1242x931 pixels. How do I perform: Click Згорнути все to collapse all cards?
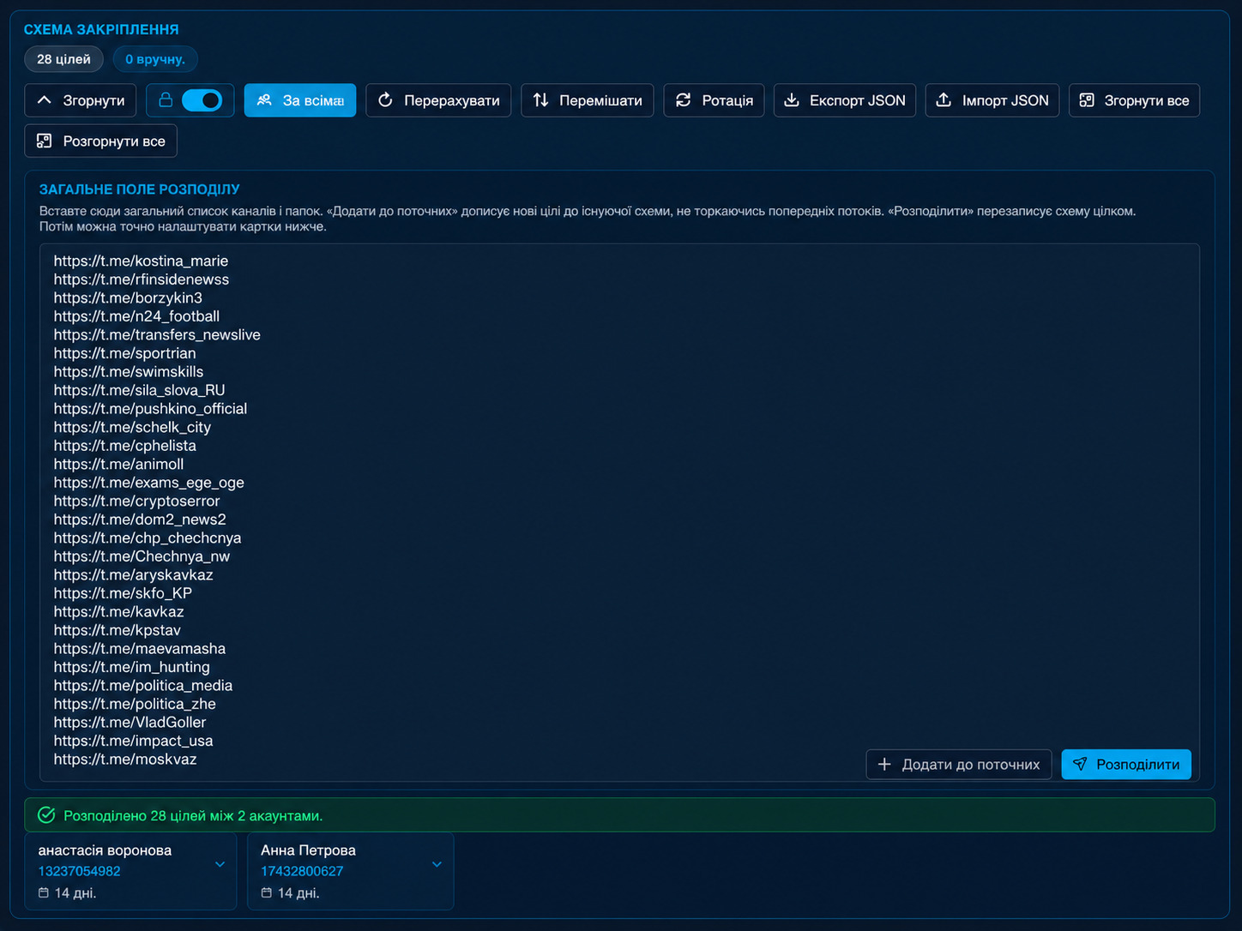[1134, 100]
